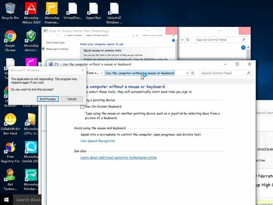Click the taskbar Search Windows box
273x205 pixels.
pyautogui.click(x=27, y=200)
